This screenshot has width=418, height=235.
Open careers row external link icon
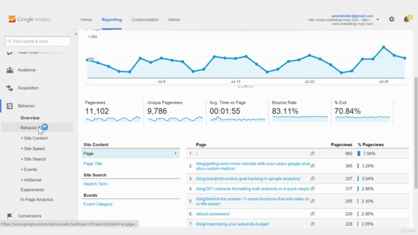click(x=312, y=213)
